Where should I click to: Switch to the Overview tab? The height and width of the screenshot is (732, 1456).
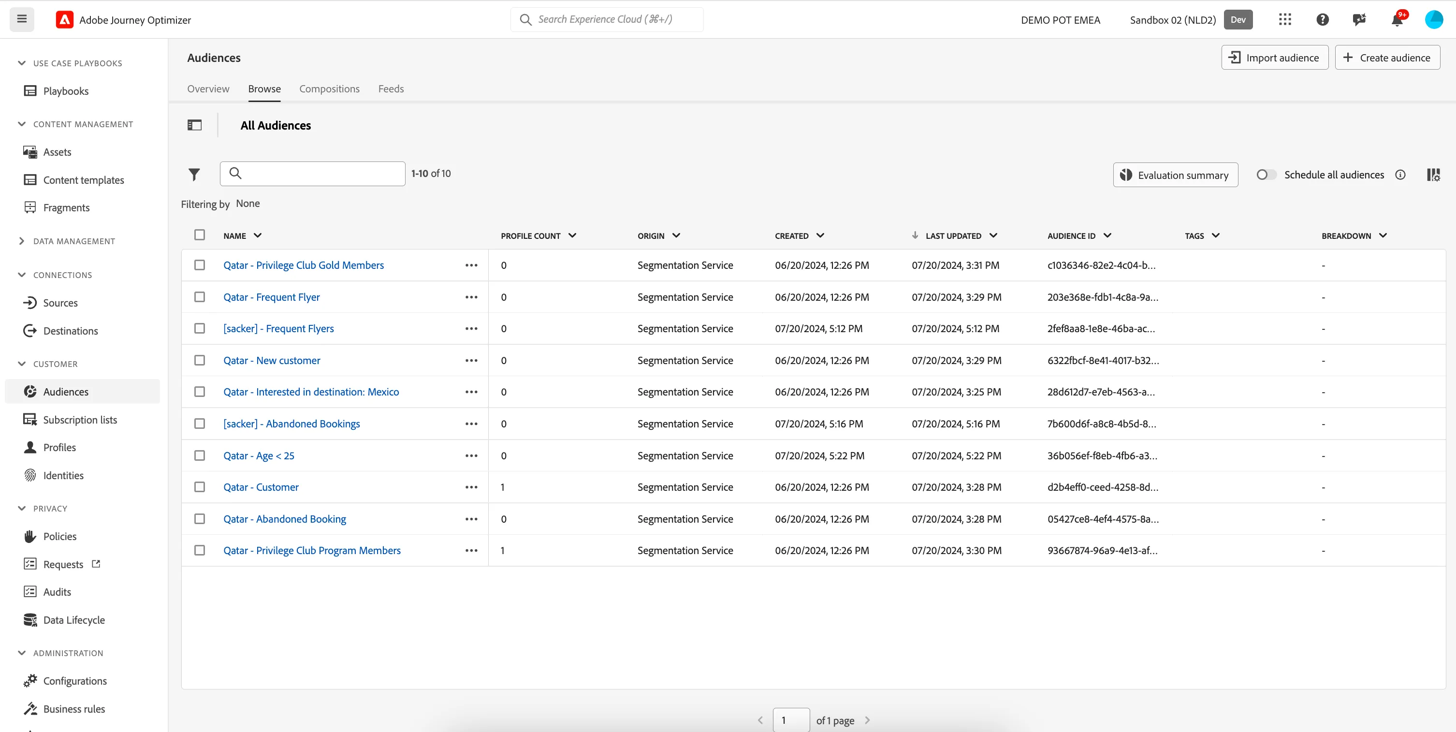[x=208, y=89]
